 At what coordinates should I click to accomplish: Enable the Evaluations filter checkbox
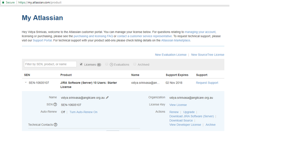pos(107,64)
